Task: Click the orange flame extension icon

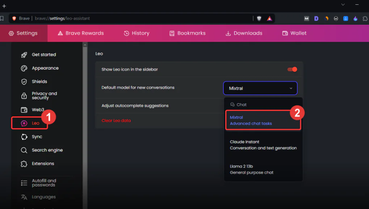Action: [326, 19]
